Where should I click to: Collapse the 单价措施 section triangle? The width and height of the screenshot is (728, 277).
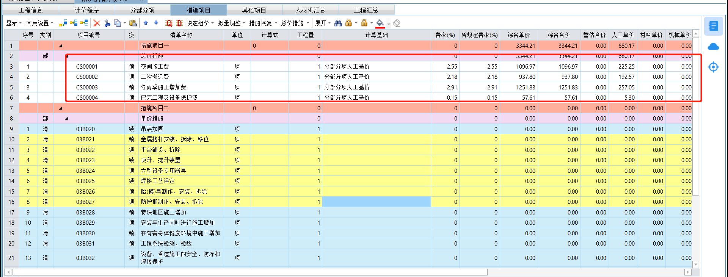(66, 119)
